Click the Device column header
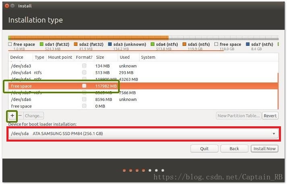The height and width of the screenshot is (185, 287). tap(21, 57)
